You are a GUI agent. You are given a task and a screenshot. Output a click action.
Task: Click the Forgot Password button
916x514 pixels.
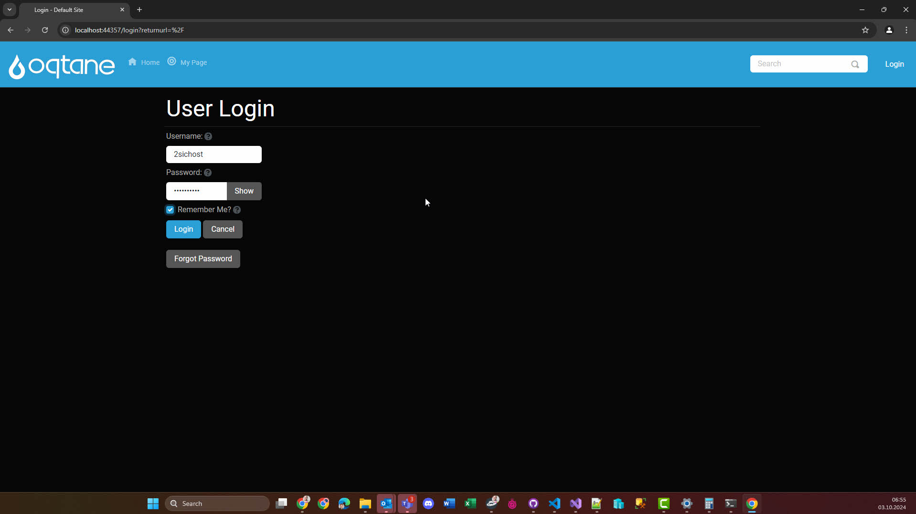point(203,259)
